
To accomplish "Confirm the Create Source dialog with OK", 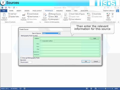I will (x=86, y=61).
